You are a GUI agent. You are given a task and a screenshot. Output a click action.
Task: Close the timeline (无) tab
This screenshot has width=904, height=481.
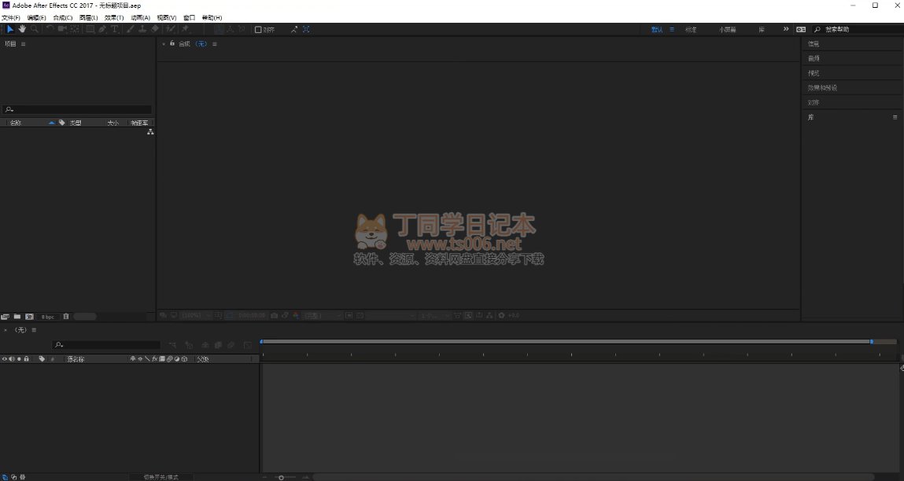pos(6,330)
